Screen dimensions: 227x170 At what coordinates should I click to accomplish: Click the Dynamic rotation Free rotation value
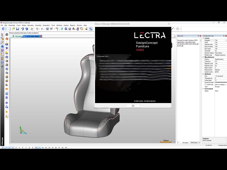pos(221,53)
